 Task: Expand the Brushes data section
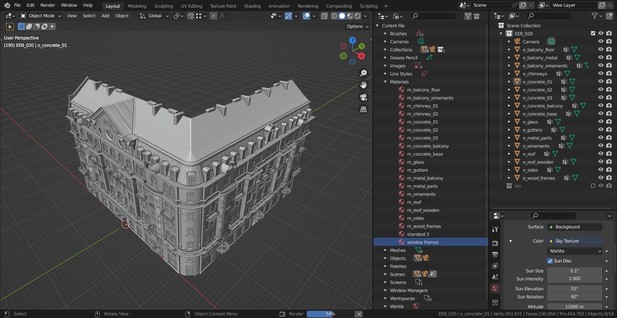385,34
